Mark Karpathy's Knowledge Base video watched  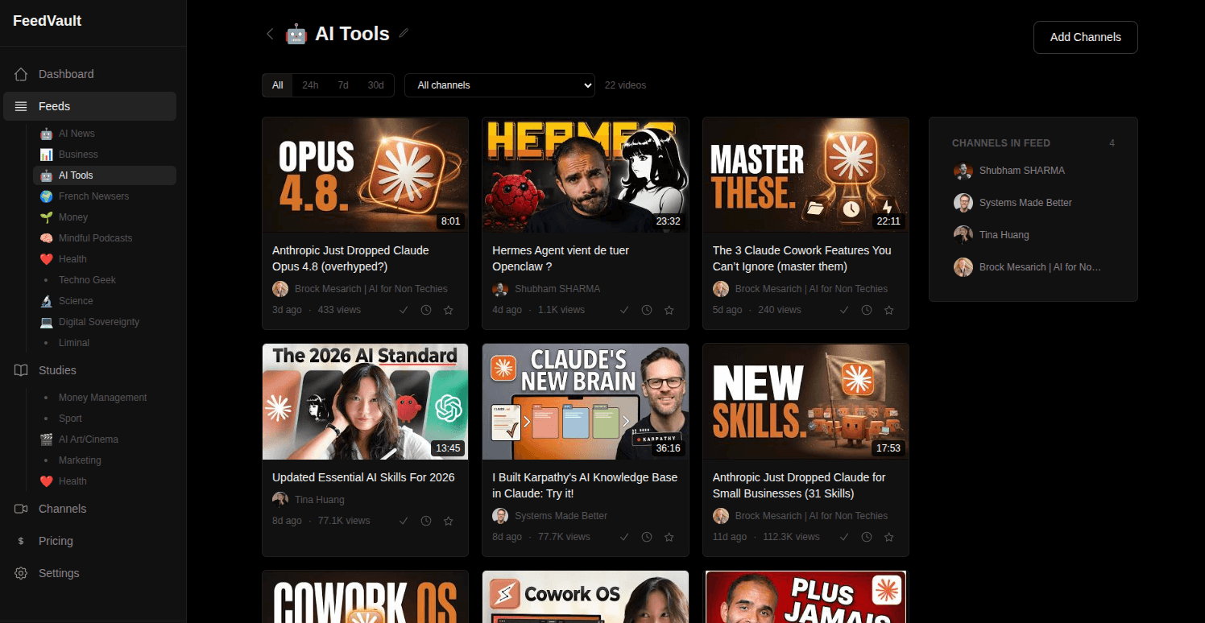click(x=624, y=537)
